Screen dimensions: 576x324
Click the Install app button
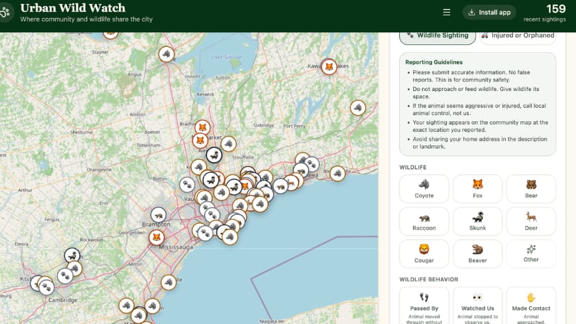[x=489, y=13]
